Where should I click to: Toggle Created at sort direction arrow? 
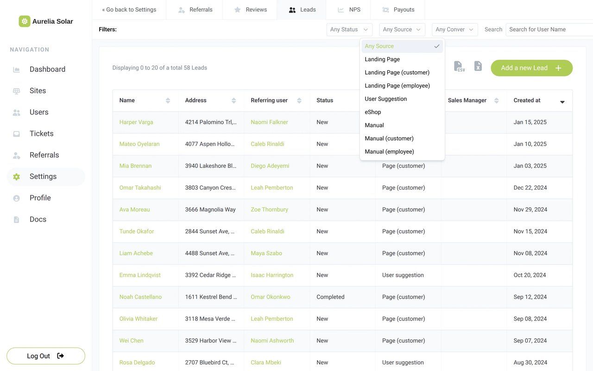pos(562,102)
